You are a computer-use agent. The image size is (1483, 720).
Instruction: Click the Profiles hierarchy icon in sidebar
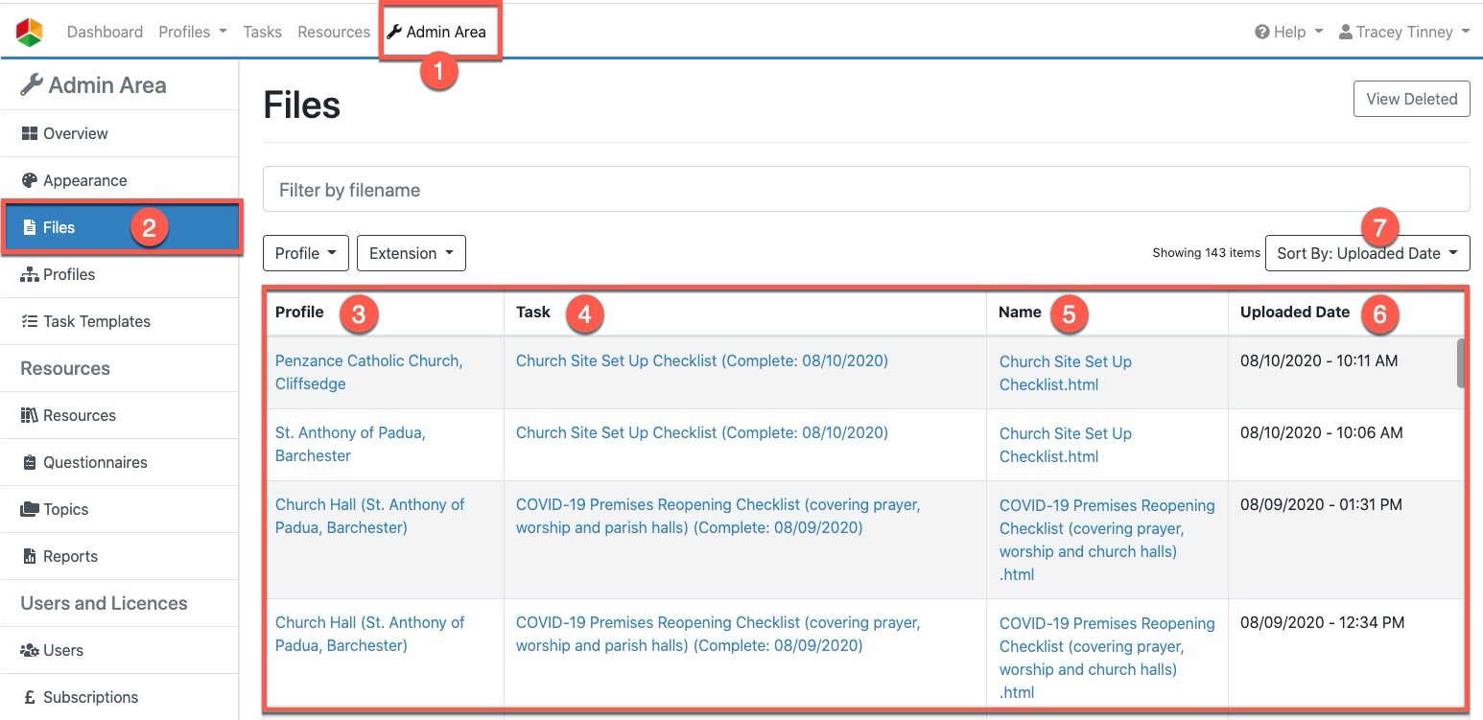29,274
